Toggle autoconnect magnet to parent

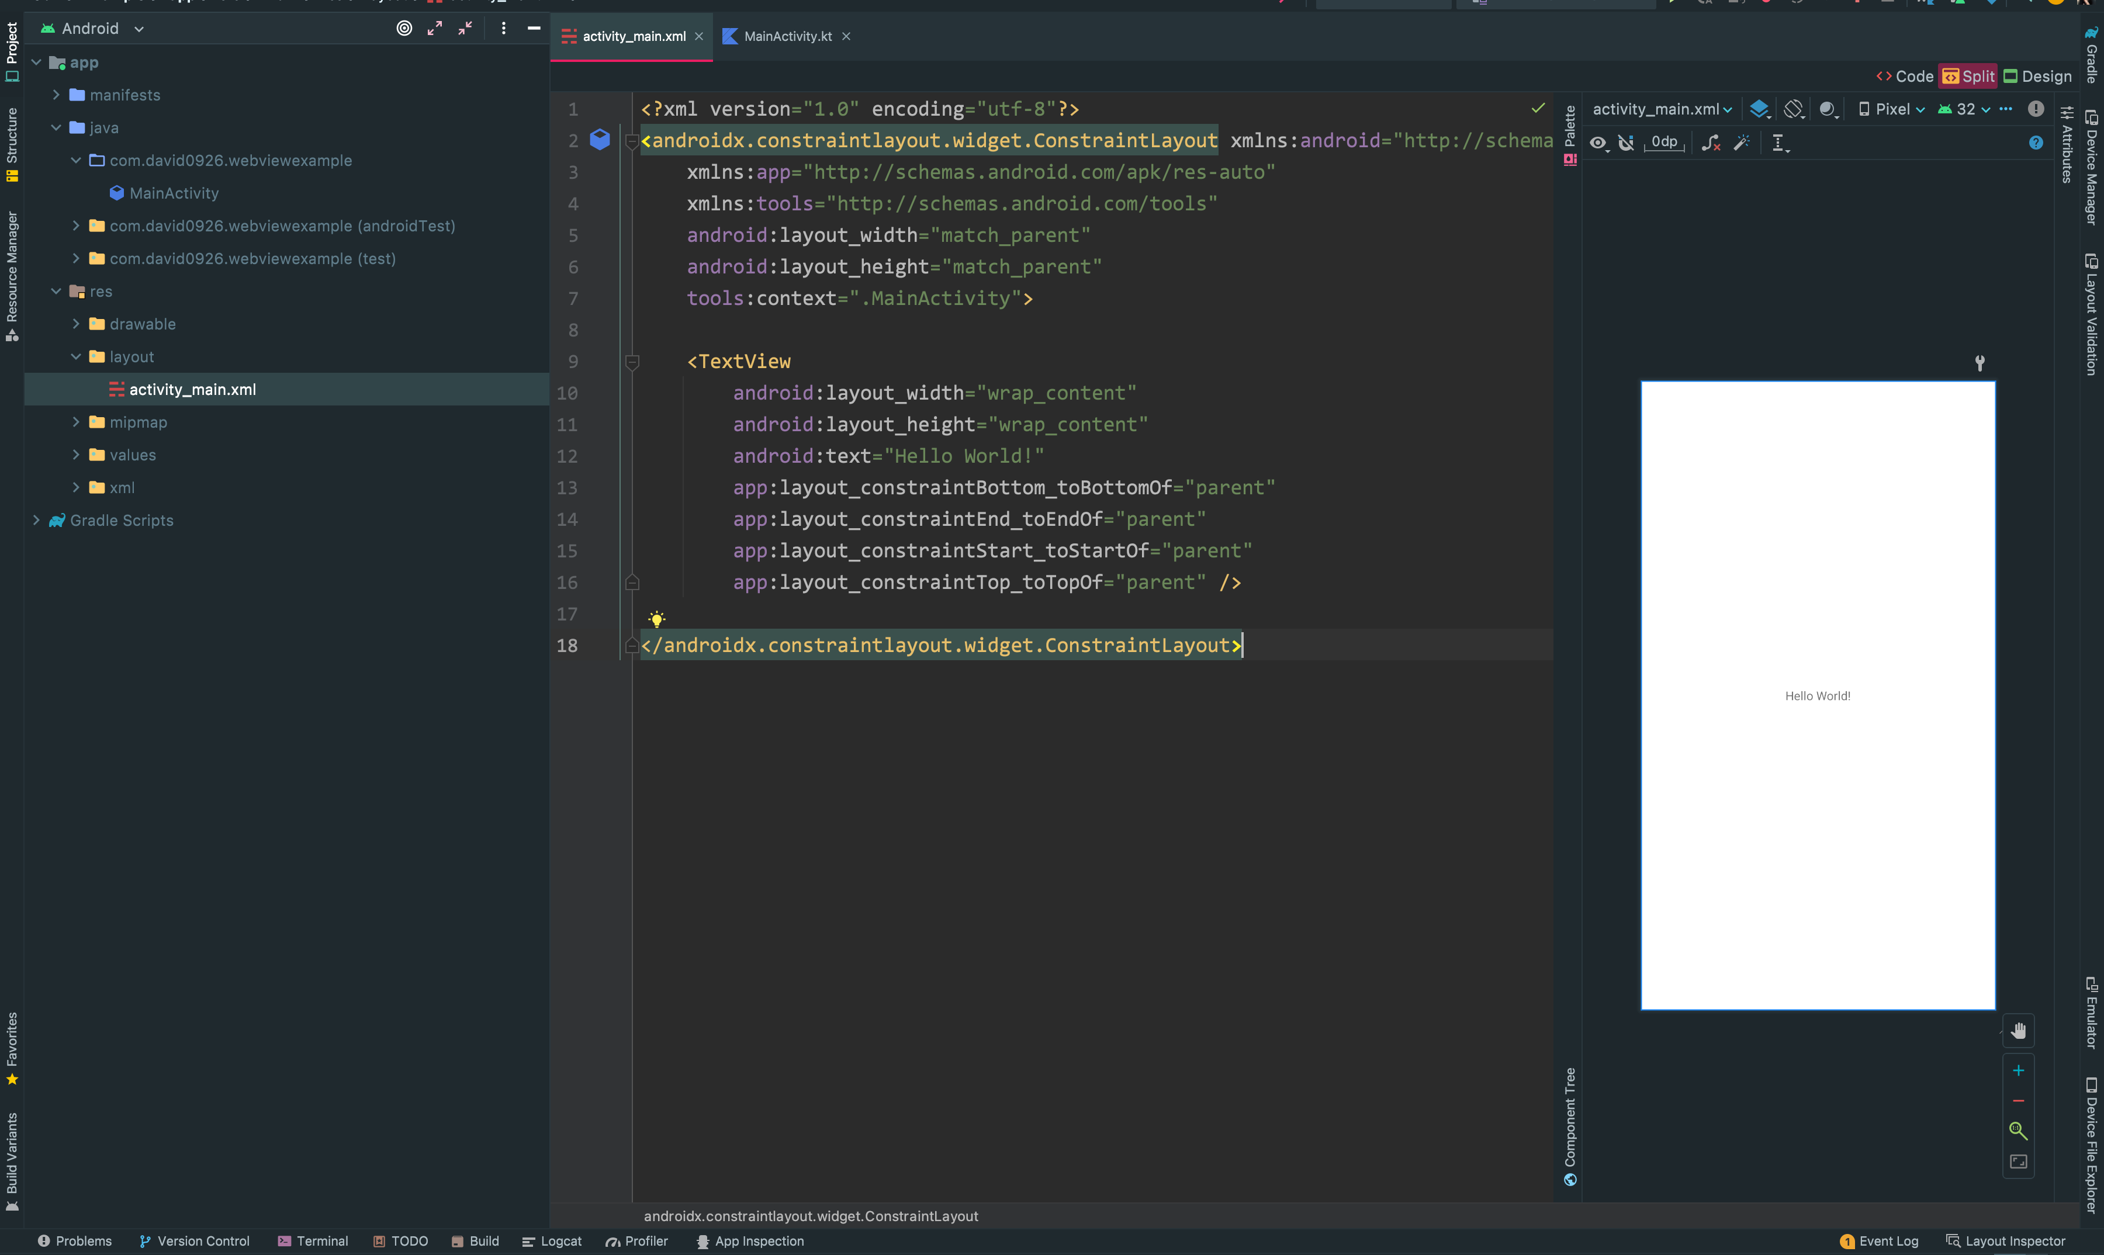(1626, 143)
